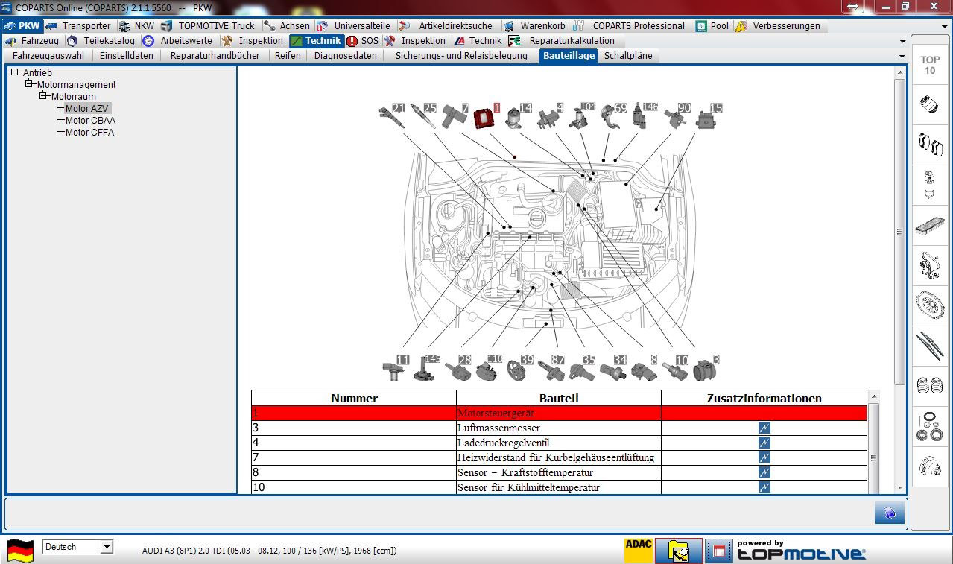This screenshot has height=564, width=953.
Task: Click the Zusatzinformationen column header
Action: point(764,398)
